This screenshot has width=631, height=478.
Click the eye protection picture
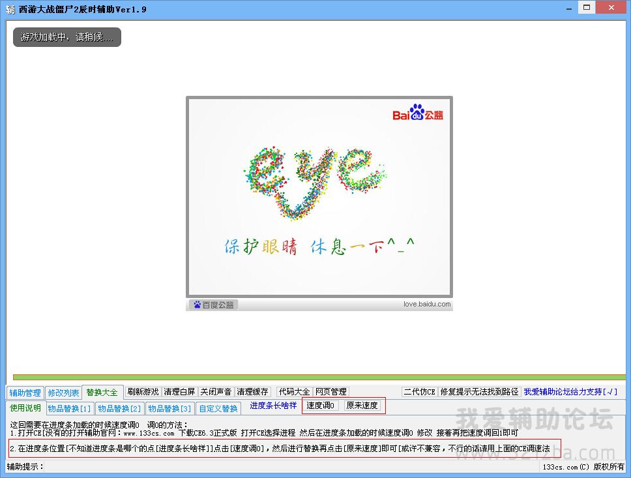[x=319, y=196]
